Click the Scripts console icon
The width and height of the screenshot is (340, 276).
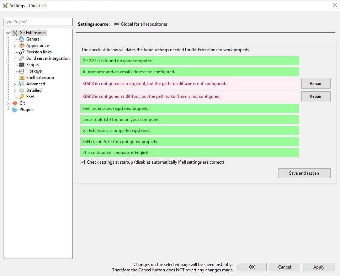pyautogui.click(x=21, y=65)
